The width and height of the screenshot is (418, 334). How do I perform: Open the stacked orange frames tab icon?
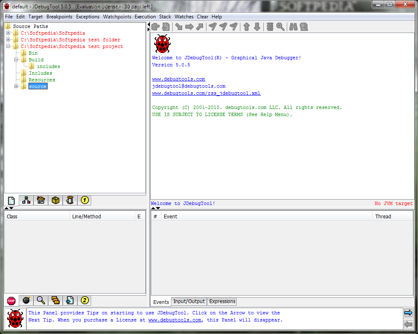pyautogui.click(x=56, y=301)
